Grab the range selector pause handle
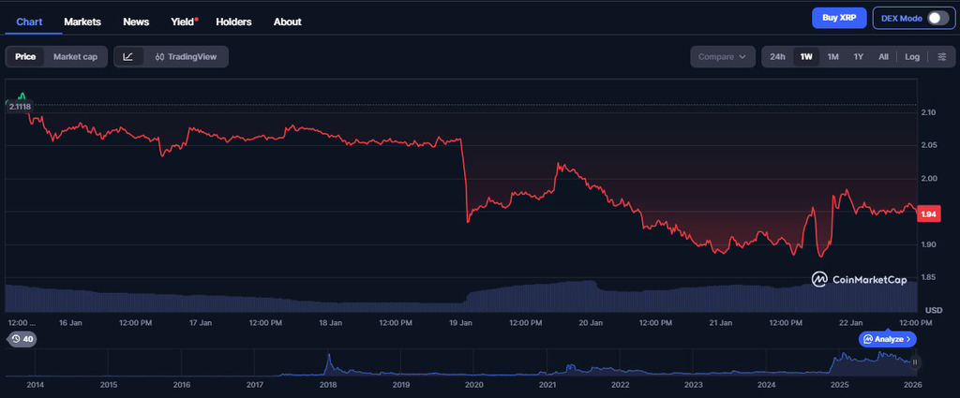 click(x=916, y=361)
